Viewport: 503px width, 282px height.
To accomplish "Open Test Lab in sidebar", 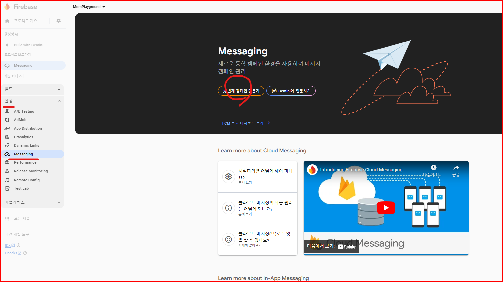I will (32, 188).
